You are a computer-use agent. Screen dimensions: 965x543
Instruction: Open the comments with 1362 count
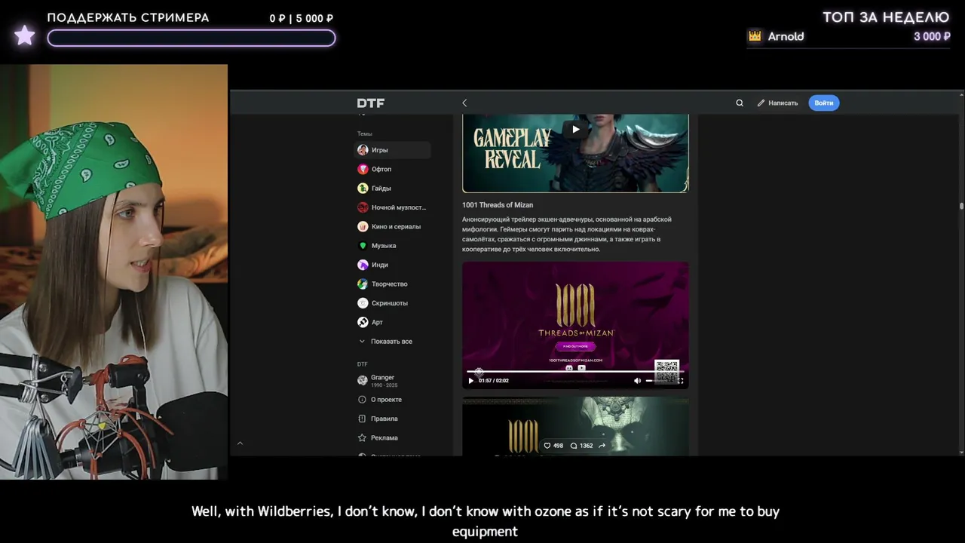pyautogui.click(x=581, y=446)
